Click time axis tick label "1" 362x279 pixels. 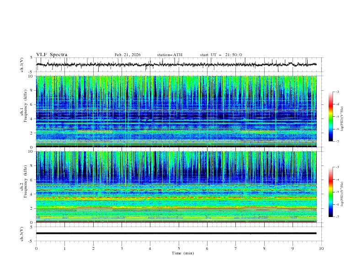tap(64, 248)
